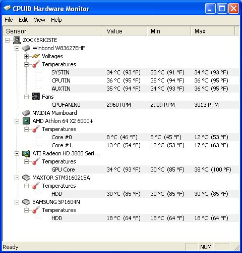Select the CPUTIN sensor row
The height and width of the screenshot is (253, 242).
pos(145,80)
